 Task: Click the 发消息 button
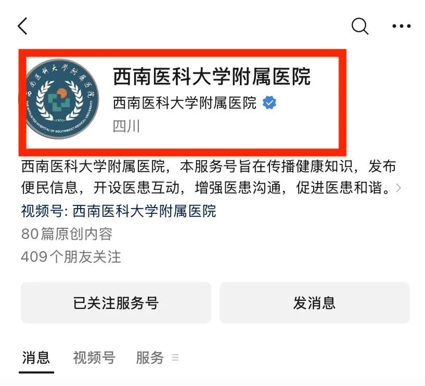click(314, 303)
